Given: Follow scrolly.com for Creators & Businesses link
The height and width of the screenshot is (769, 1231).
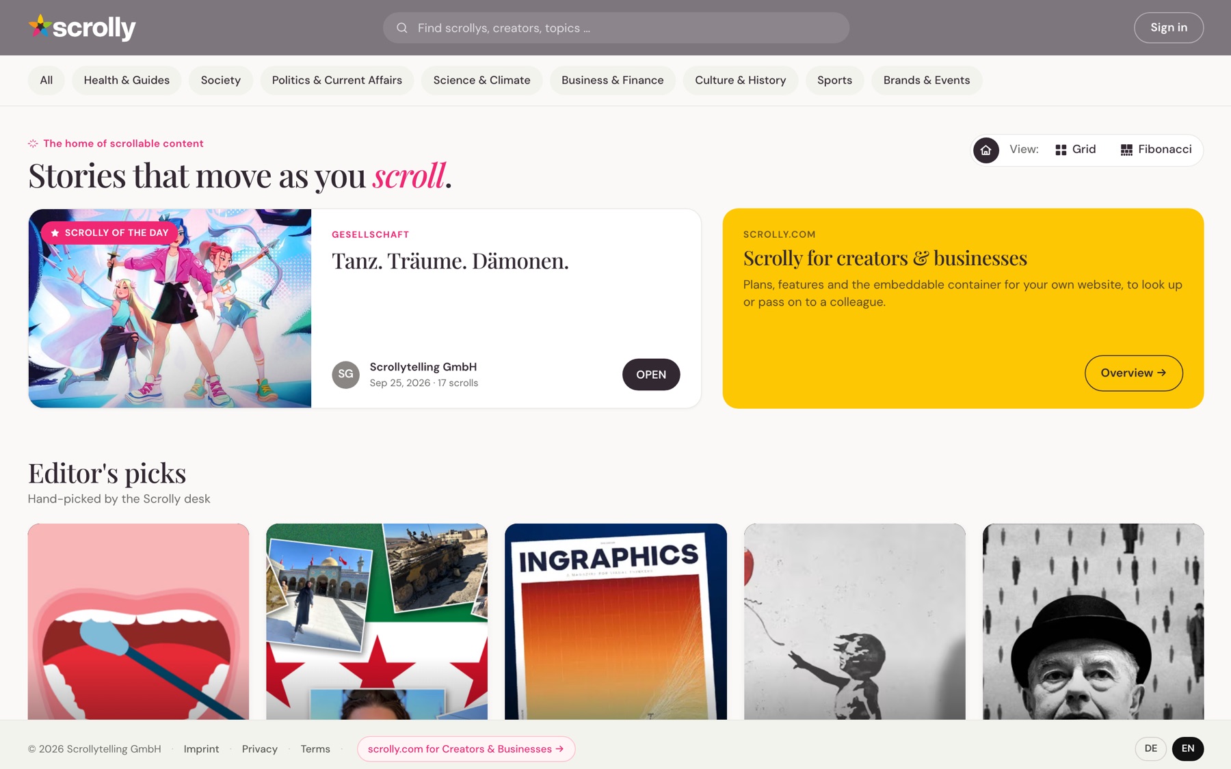Looking at the screenshot, I should click(x=466, y=749).
